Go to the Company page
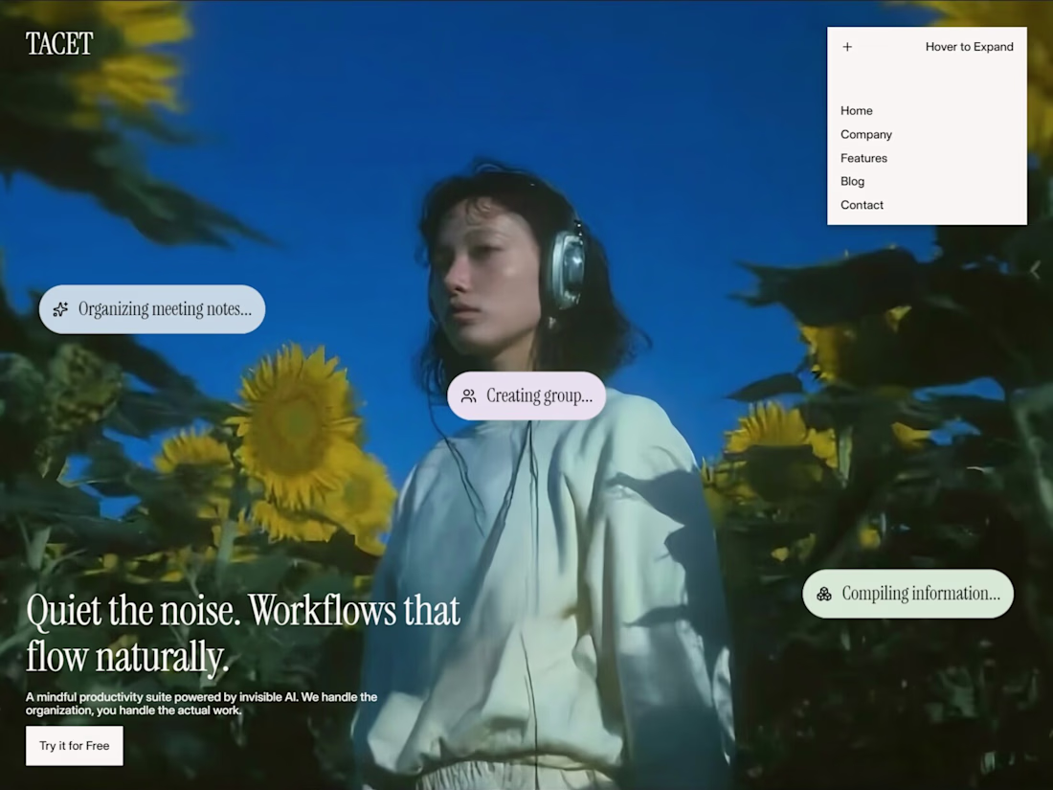The height and width of the screenshot is (790, 1053). (865, 134)
